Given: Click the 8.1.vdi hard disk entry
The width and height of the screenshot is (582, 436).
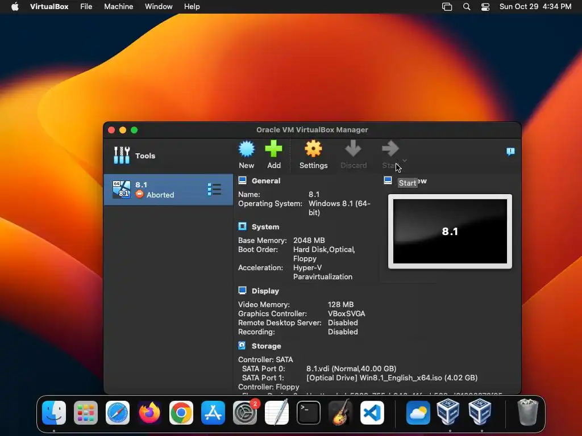Looking at the screenshot, I should click(x=351, y=368).
